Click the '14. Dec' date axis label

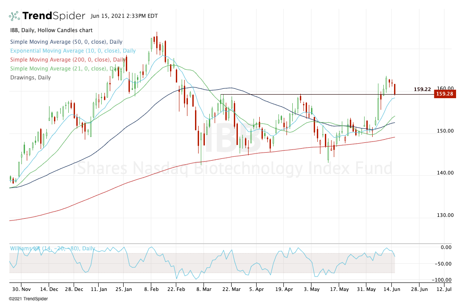point(49,289)
